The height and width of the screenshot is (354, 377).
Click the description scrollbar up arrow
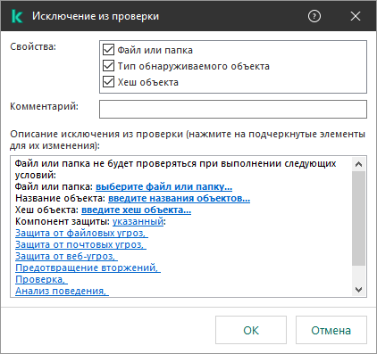(358, 164)
